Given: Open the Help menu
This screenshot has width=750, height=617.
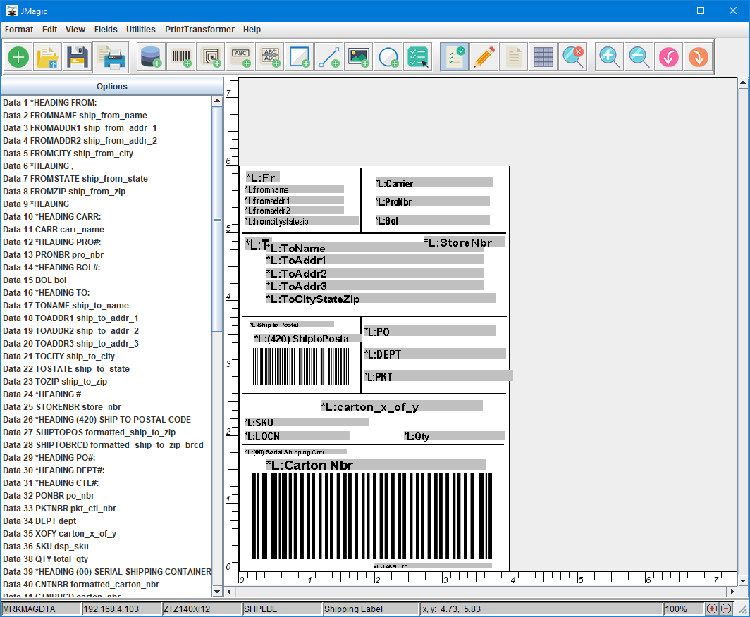Looking at the screenshot, I should [252, 30].
